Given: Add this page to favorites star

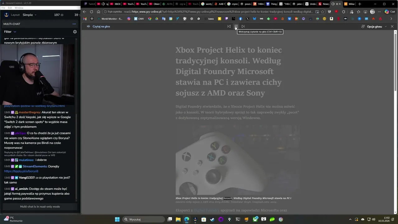Looking at the screenshot, I should pos(322,12).
